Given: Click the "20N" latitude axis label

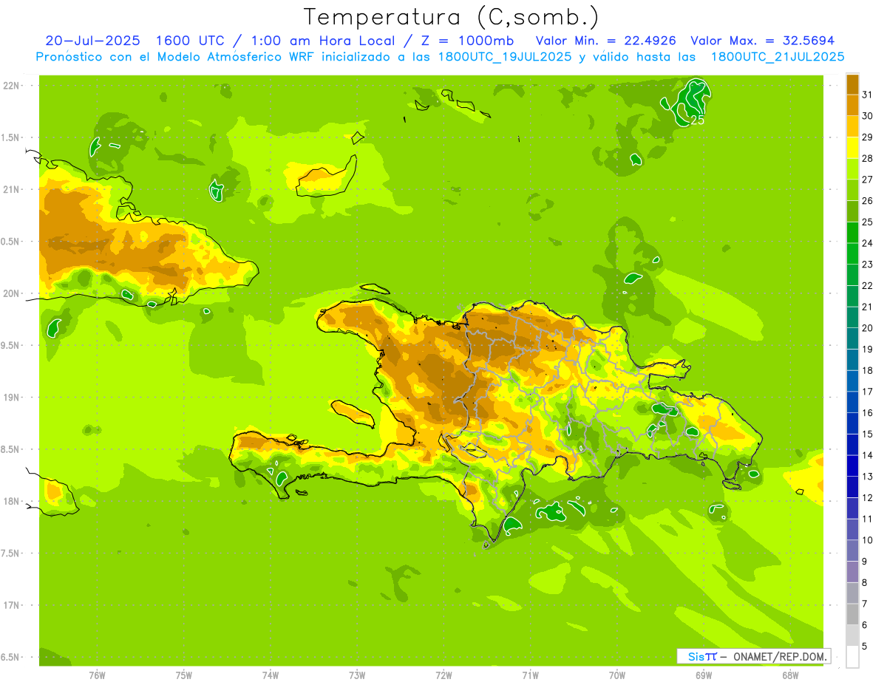Looking at the screenshot, I should tap(12, 293).
